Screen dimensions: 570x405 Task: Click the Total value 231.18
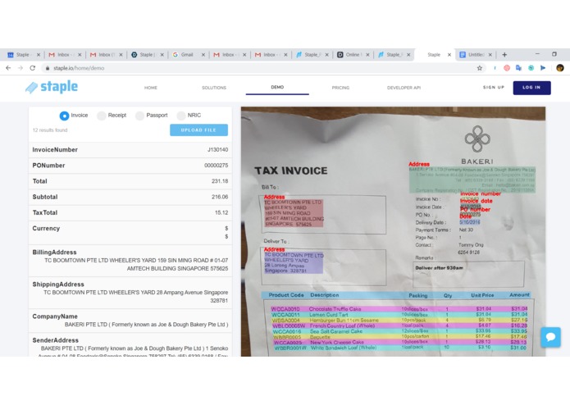[x=220, y=181]
